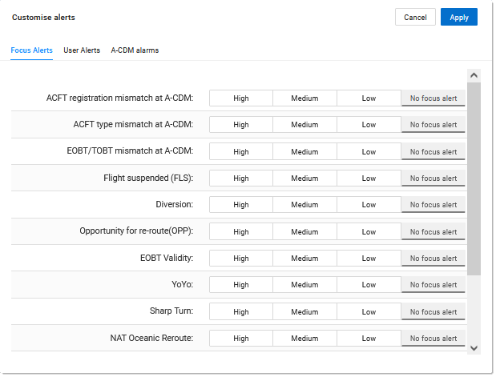Select No focus alert for Diversion
The image size is (496, 377).
point(433,205)
